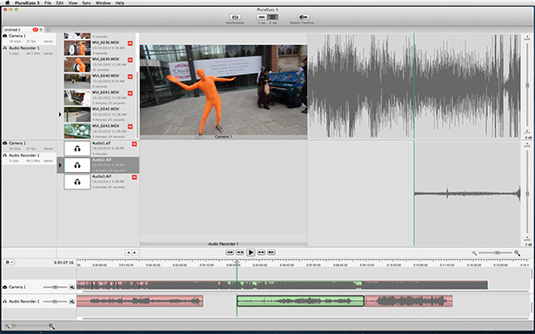Screen dimensions: 535x334
Task: Click the arrow beside MVI_6042.MOV
Action: coord(60,115)
